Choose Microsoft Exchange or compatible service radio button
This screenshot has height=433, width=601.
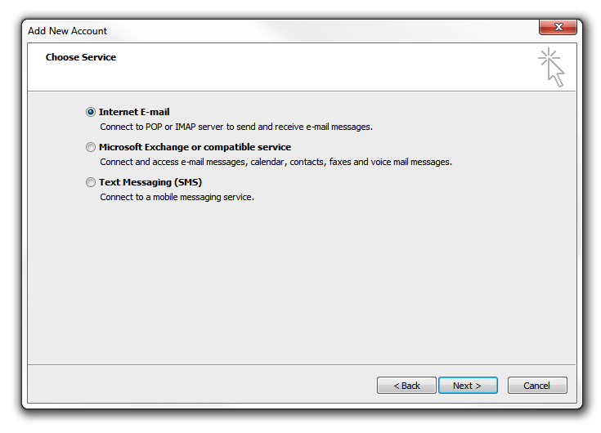click(x=91, y=147)
